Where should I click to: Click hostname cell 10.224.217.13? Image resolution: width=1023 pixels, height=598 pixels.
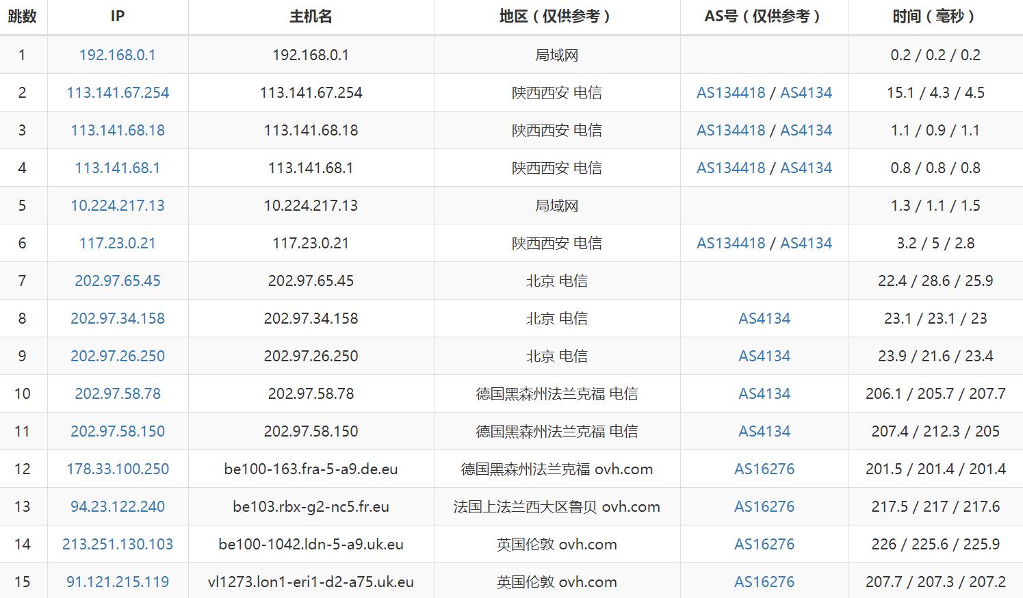[x=311, y=205]
